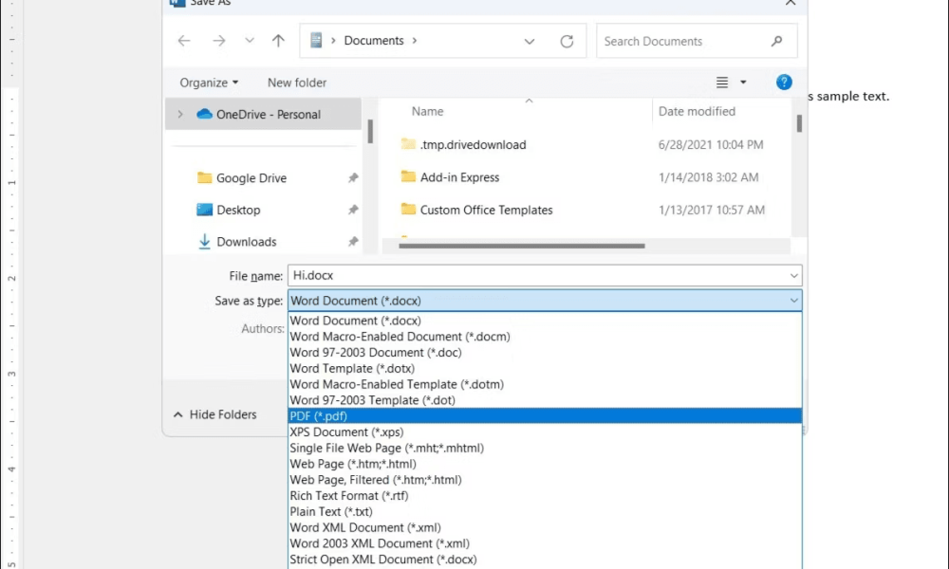This screenshot has height=569, width=949.
Task: Click the Documents breadcrumb in address bar
Action: (373, 41)
